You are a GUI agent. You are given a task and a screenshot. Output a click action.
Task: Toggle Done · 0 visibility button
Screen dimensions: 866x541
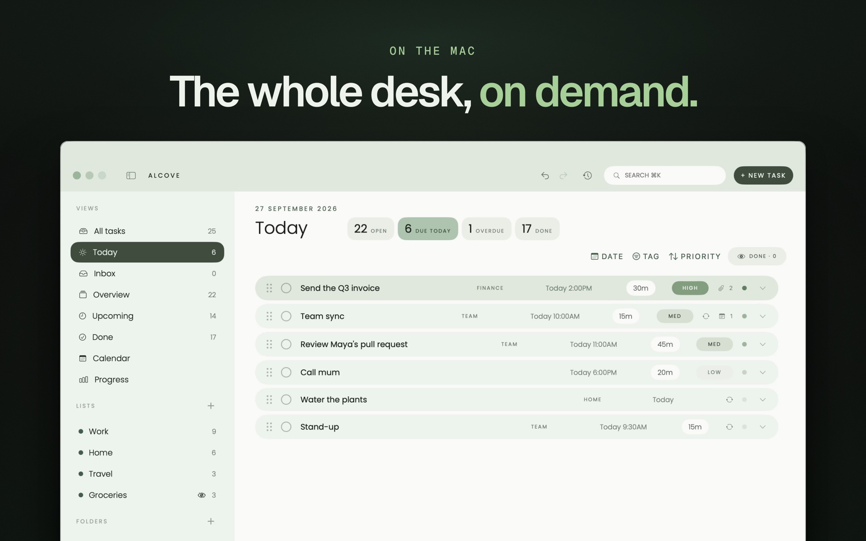tap(757, 256)
